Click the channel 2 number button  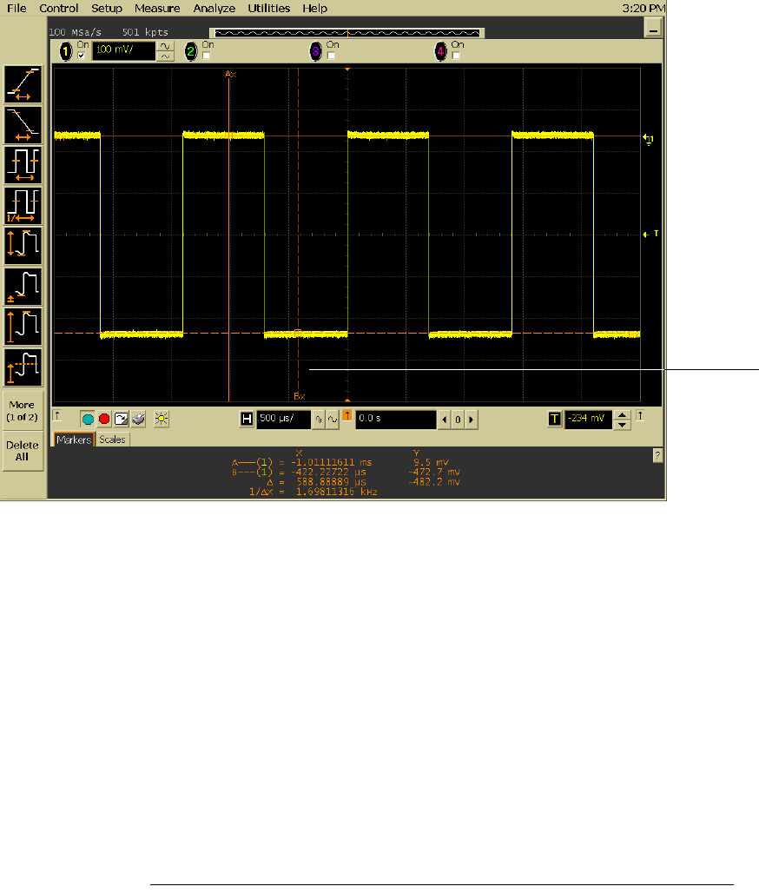click(x=191, y=52)
